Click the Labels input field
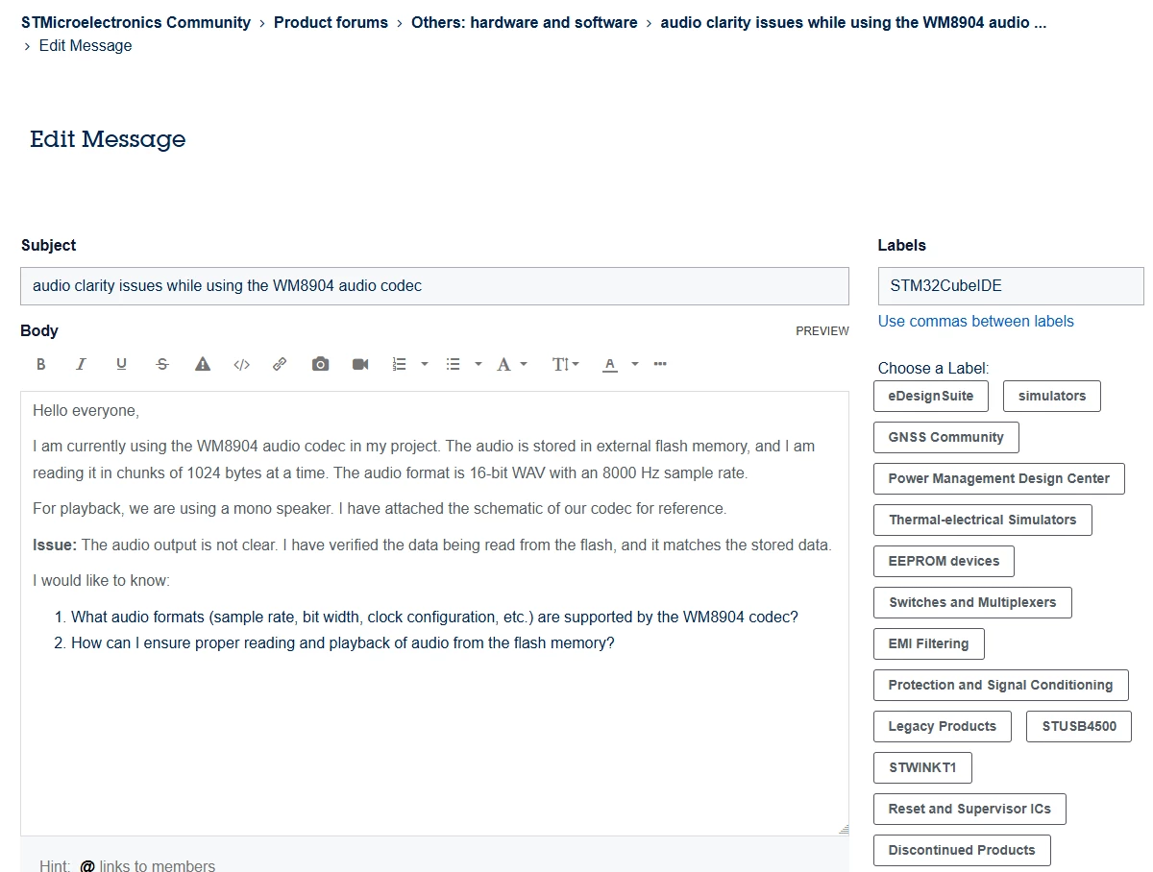1153x872 pixels. (1011, 286)
